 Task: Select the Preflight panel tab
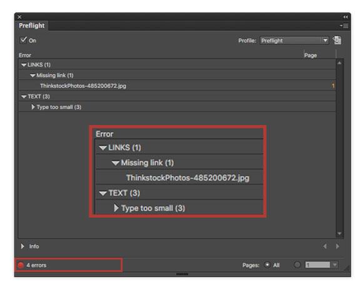point(32,26)
